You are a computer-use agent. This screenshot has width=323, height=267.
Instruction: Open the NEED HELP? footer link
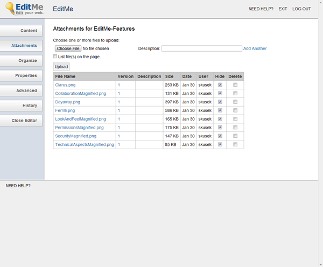click(18, 186)
